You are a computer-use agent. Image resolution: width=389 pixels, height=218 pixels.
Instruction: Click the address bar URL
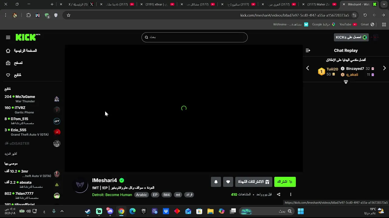coord(295,15)
